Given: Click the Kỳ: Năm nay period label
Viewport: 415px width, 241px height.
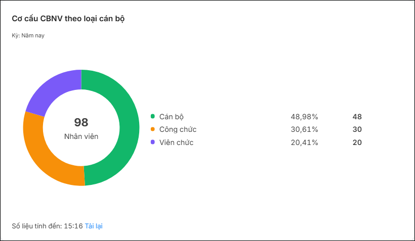Looking at the screenshot, I should coord(28,35).
